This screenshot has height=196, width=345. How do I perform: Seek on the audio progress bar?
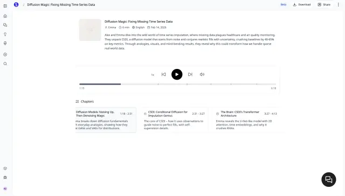pyautogui.click(x=177, y=84)
